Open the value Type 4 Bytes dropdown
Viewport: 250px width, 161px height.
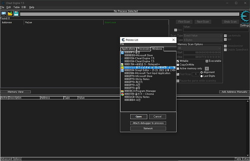(203, 40)
